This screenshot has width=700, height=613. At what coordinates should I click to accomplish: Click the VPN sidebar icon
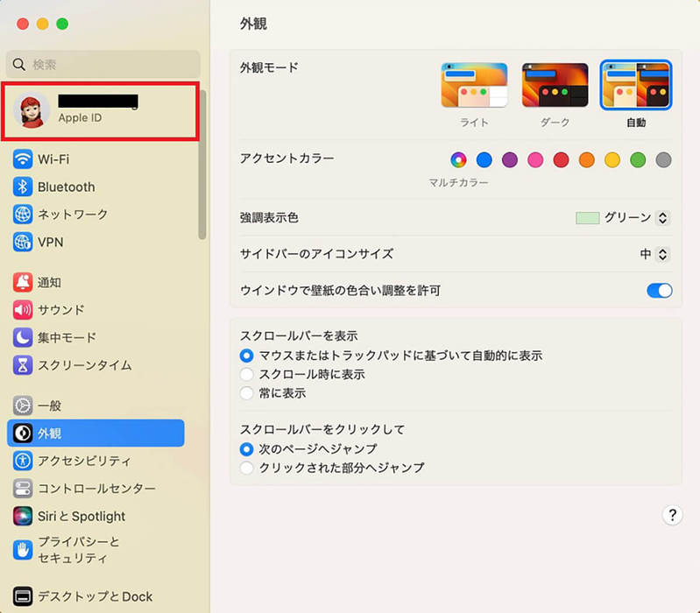pyautogui.click(x=23, y=243)
